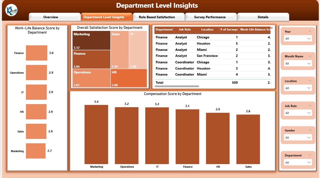Click the Operations compensation score column
This screenshot has width=320, height=178.
point(127,136)
